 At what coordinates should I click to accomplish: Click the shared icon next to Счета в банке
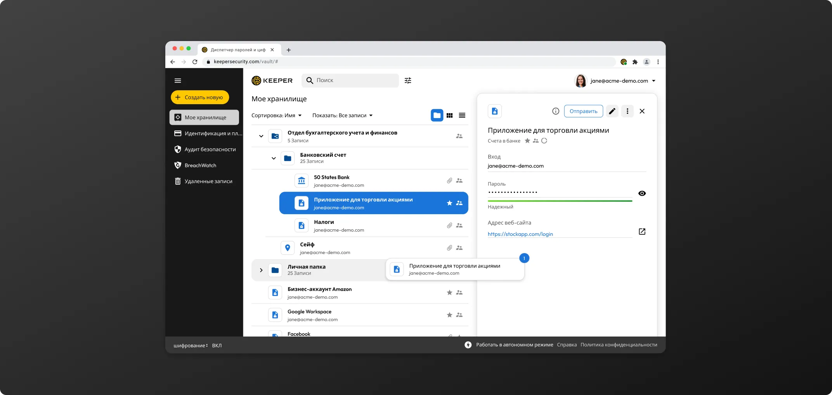[536, 141]
